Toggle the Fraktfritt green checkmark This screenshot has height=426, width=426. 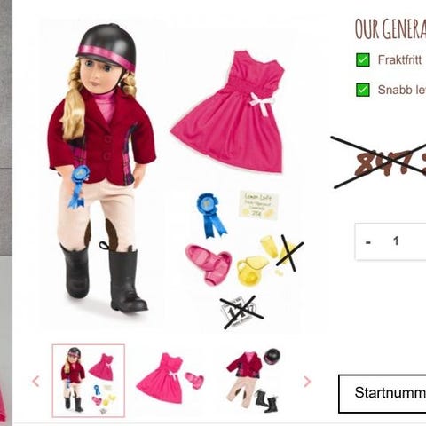click(x=363, y=60)
